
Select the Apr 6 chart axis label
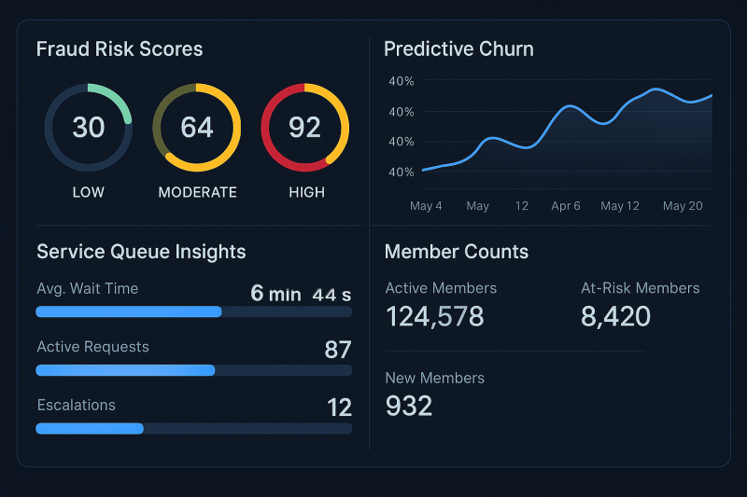pyautogui.click(x=566, y=206)
